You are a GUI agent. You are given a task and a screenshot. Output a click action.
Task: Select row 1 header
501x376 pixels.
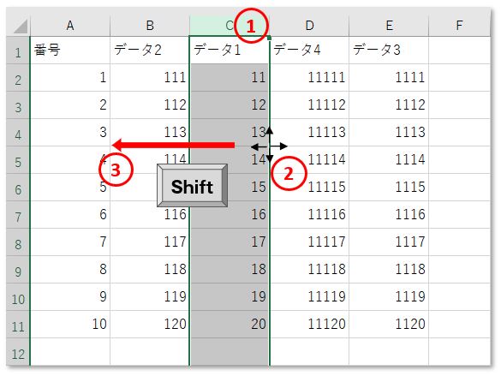(18, 51)
